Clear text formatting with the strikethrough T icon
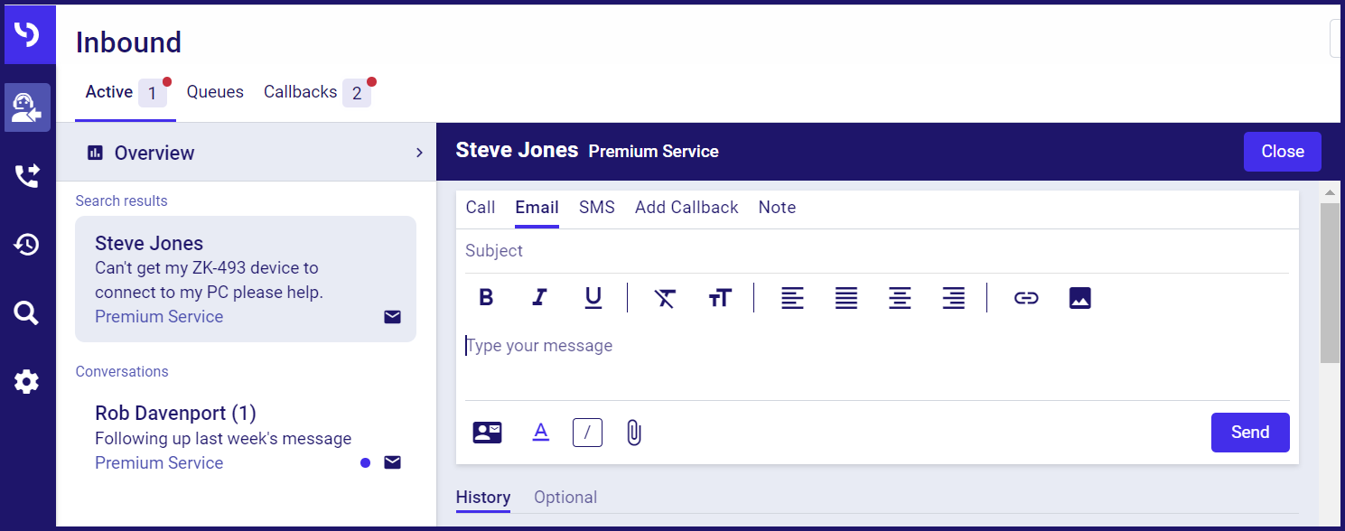 coord(666,298)
